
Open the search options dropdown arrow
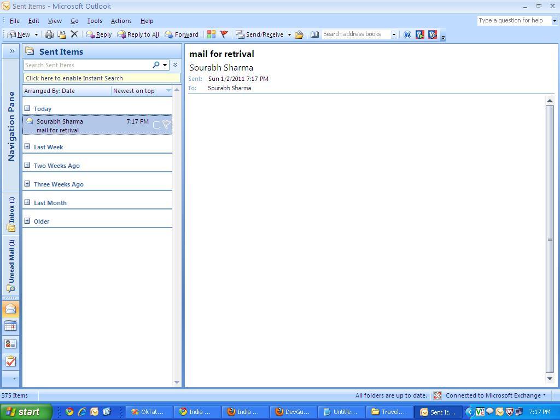165,65
